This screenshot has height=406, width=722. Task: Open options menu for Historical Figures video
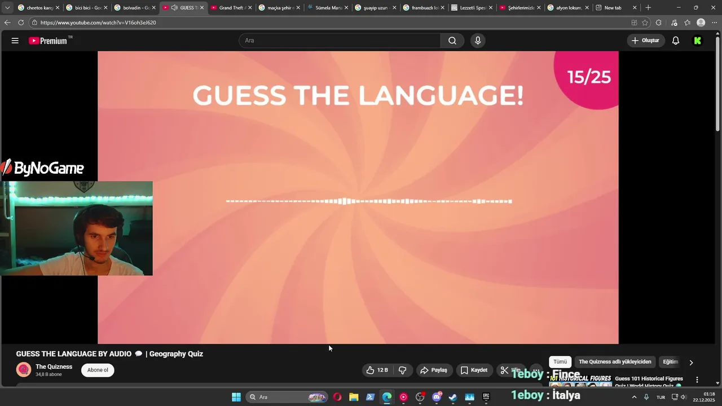697,380
